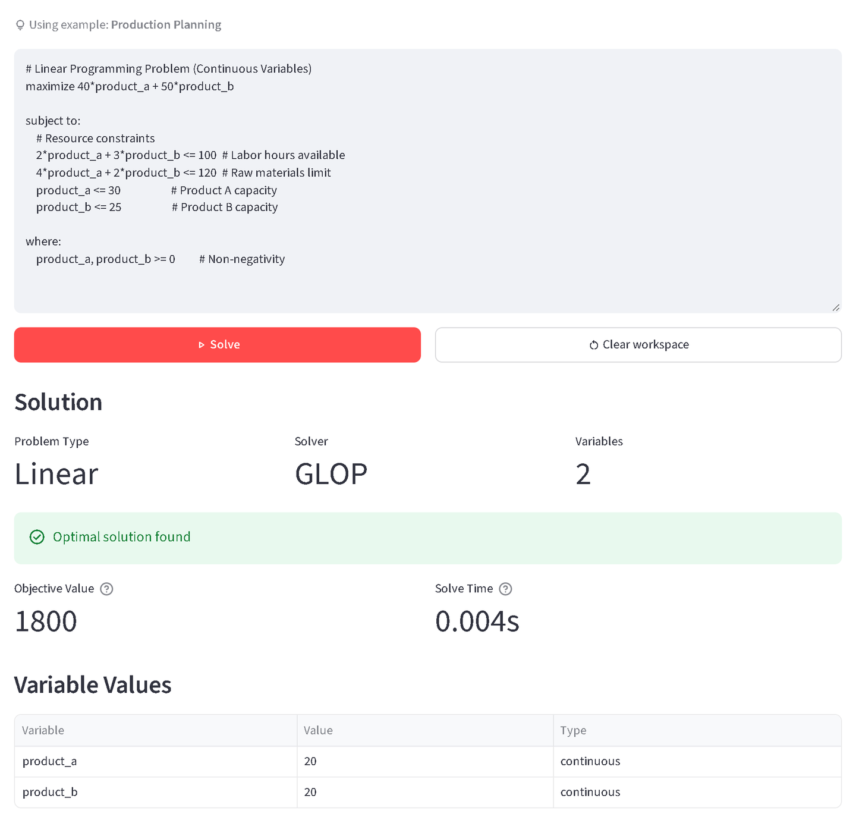Click the Solve Time help icon
856x829 pixels.
tap(505, 589)
